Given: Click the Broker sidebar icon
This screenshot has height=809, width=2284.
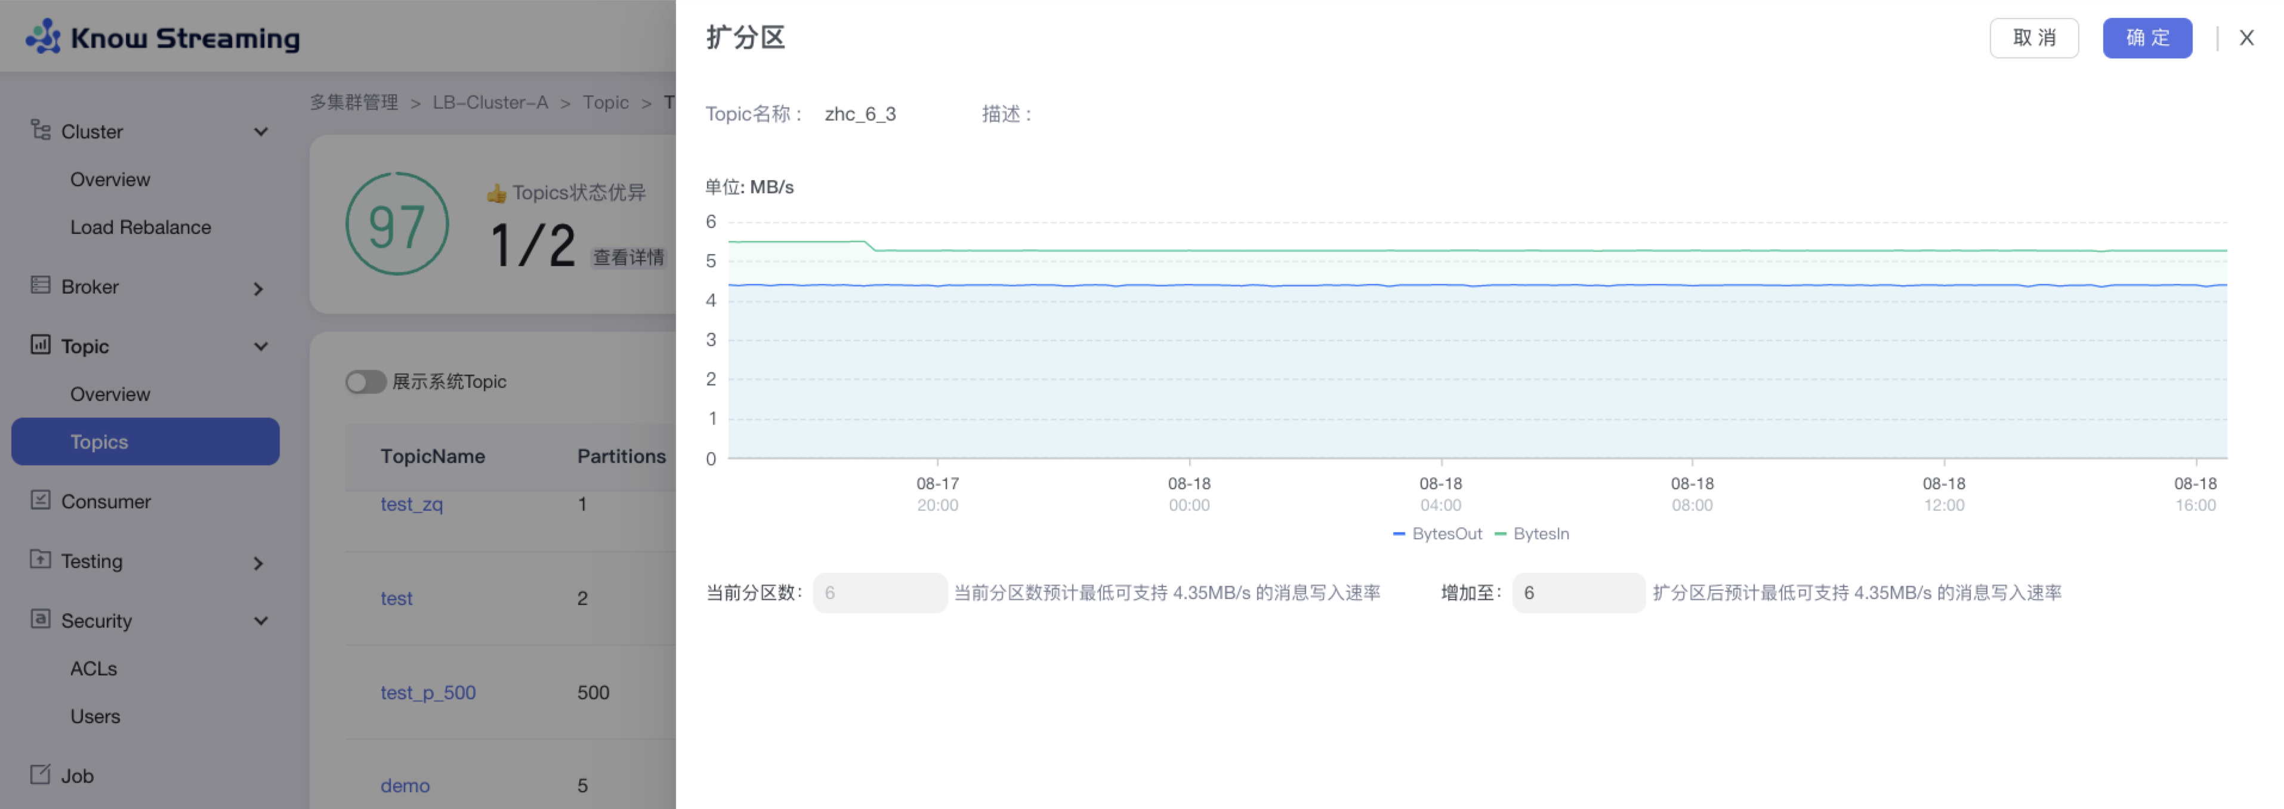Looking at the screenshot, I should pyautogui.click(x=40, y=285).
